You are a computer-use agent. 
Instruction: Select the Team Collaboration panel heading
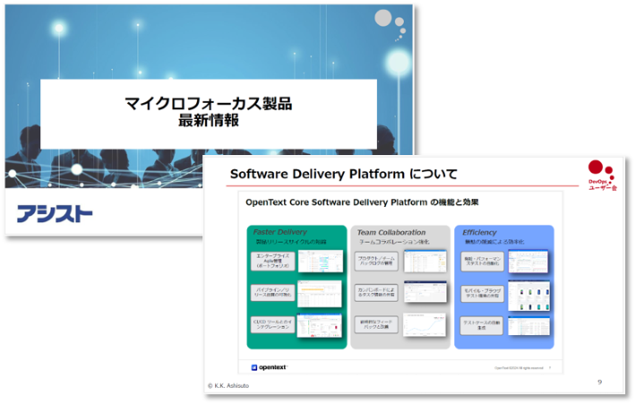(391, 232)
